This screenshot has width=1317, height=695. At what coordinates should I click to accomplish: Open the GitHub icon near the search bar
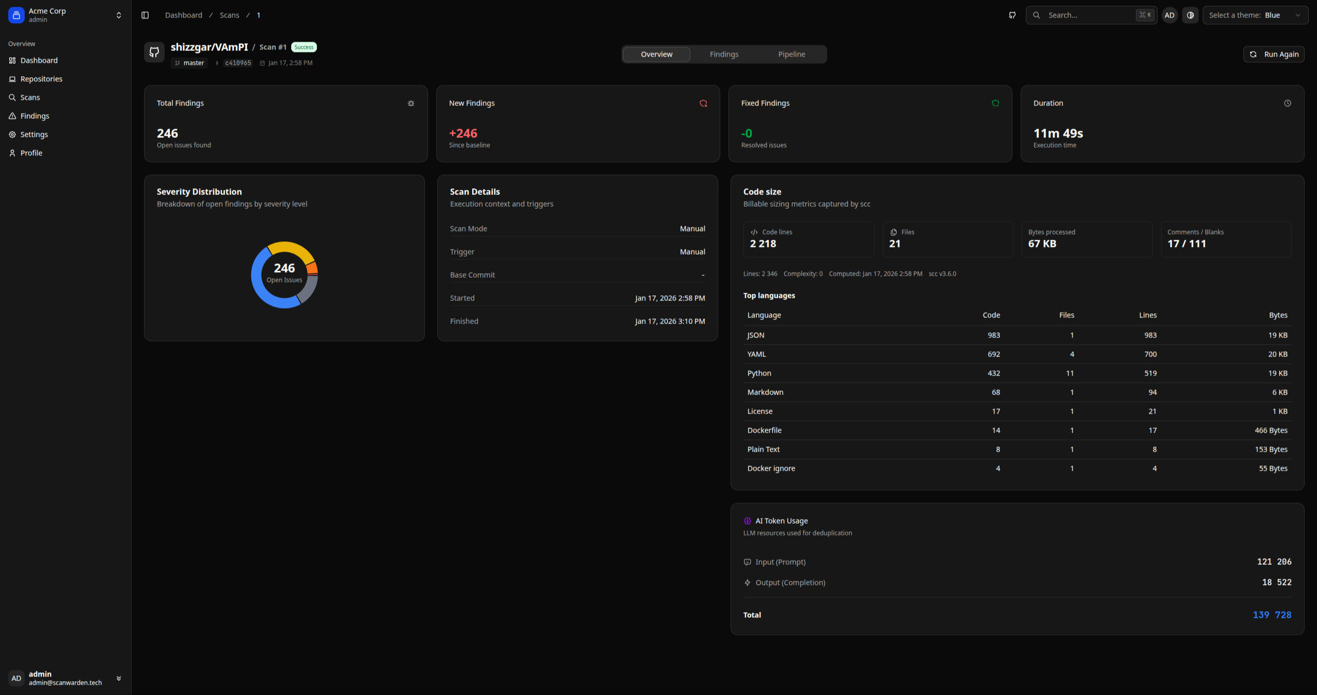pyautogui.click(x=1011, y=15)
